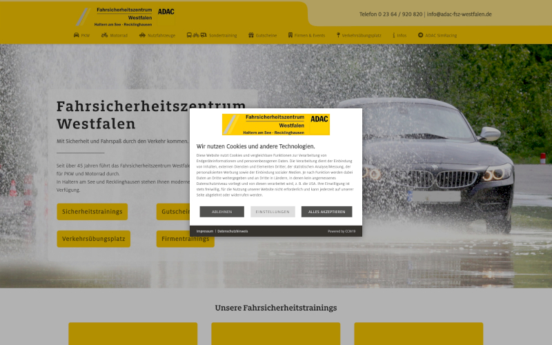Click the truck icon for Nutzfahrzeuge

142,35
